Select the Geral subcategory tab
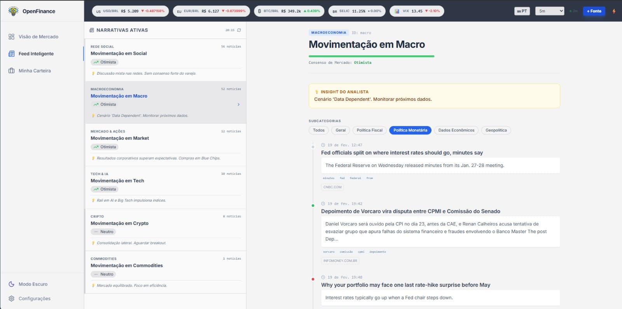 click(341, 130)
